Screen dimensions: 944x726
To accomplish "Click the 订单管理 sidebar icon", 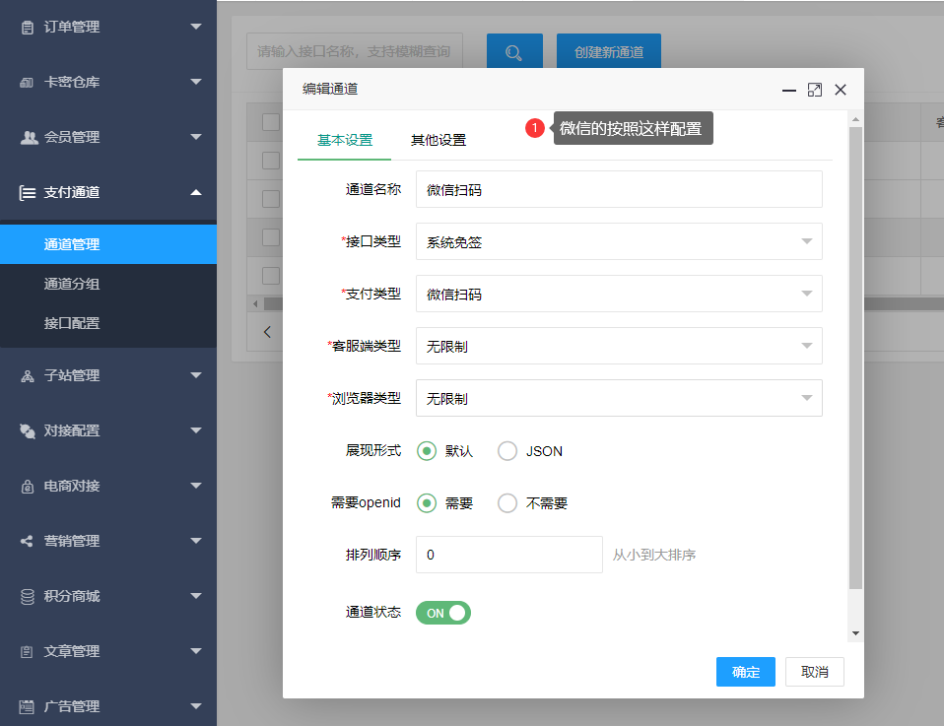I will (x=27, y=28).
